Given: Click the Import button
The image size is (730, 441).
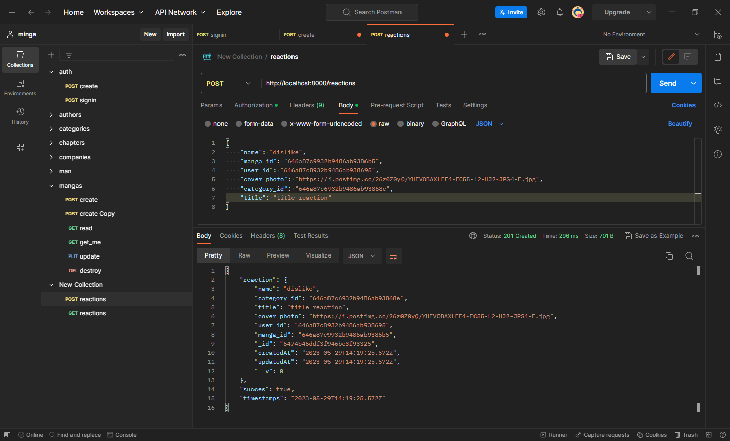Looking at the screenshot, I should point(175,34).
